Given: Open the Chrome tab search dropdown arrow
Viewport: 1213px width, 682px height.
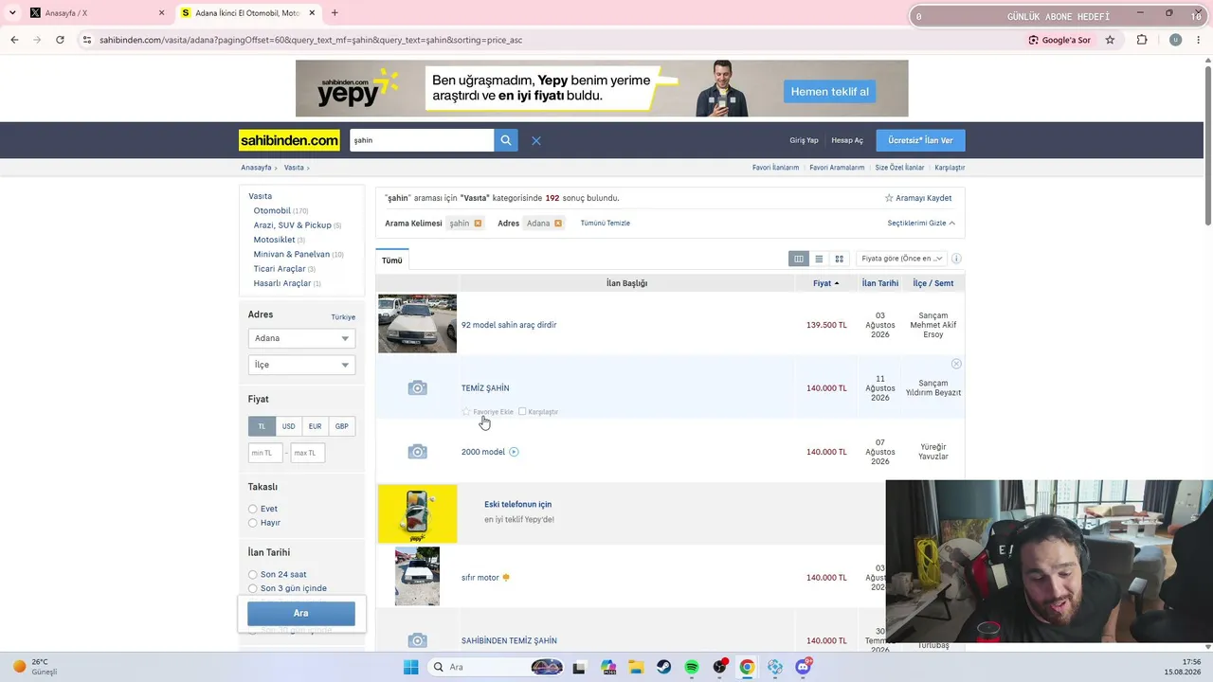Looking at the screenshot, I should coord(11,13).
